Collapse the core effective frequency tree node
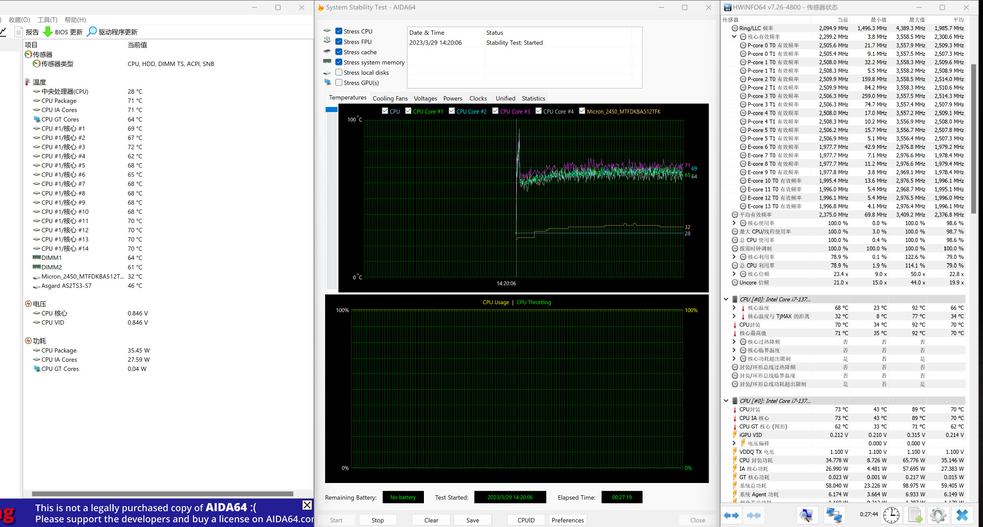 point(734,37)
